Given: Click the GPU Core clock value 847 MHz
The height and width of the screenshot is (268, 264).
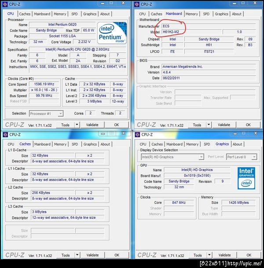Looking at the screenshot, I should coord(179,203).
